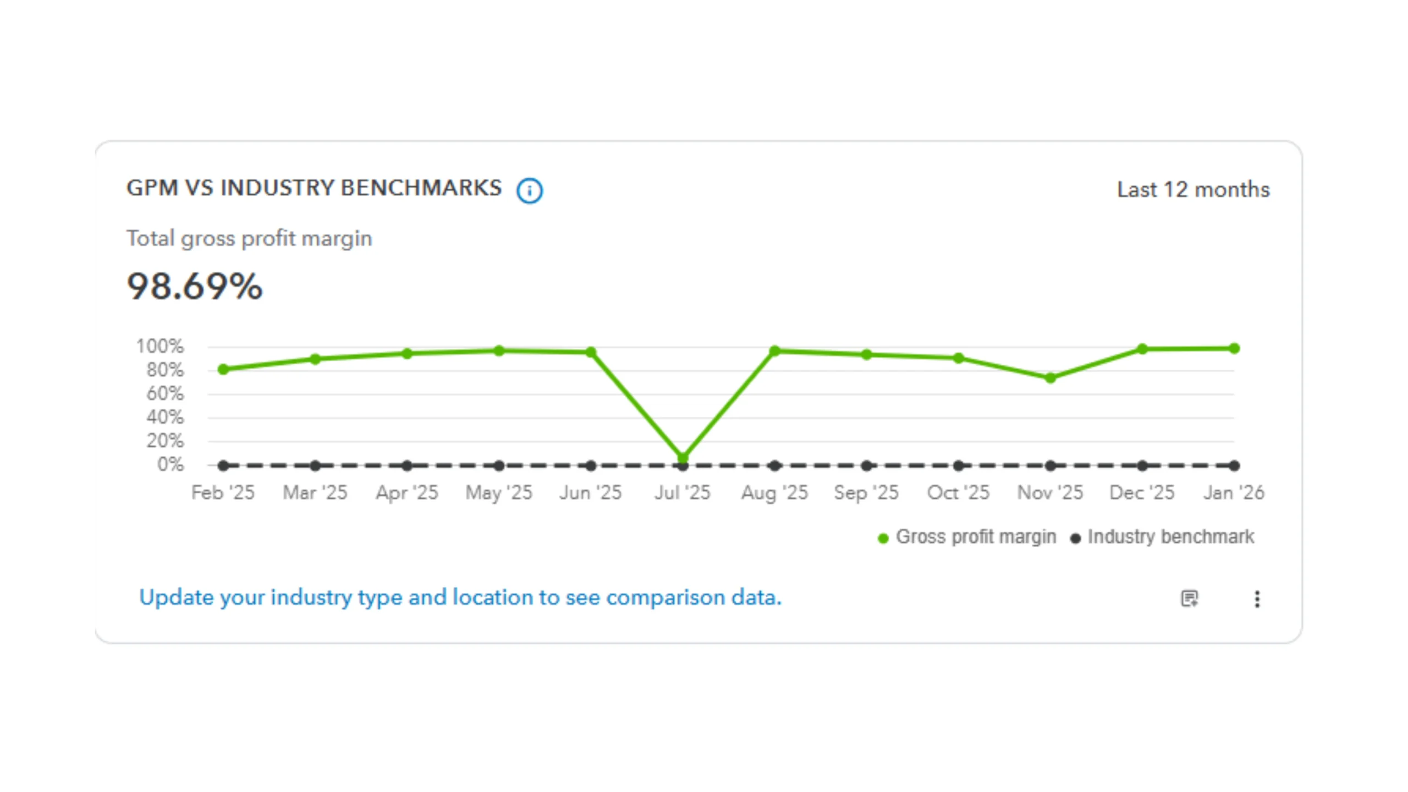Open the Last 12 months period selector
1408x792 pixels.
[1193, 190]
